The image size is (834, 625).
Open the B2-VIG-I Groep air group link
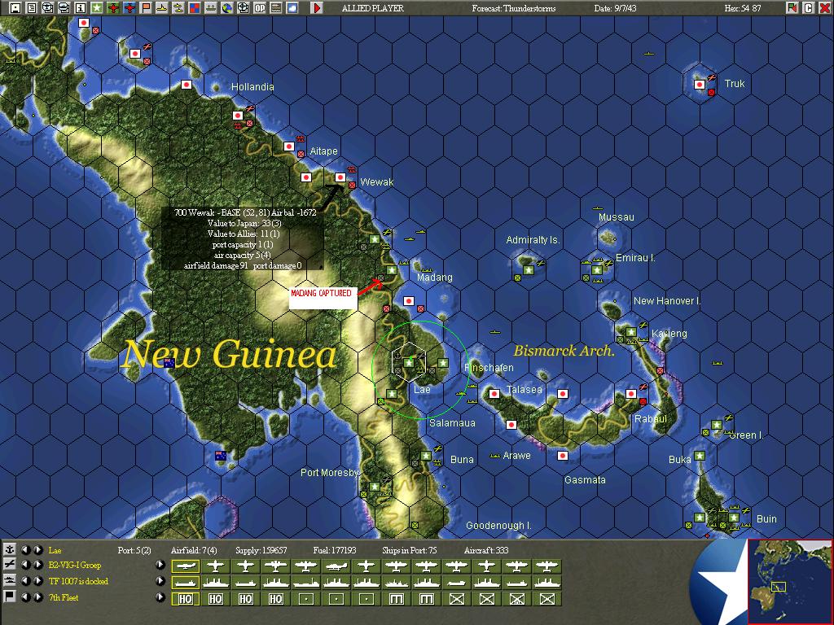[74, 565]
